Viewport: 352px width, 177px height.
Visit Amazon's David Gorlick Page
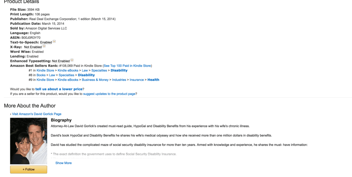pyautogui.click(x=36, y=114)
